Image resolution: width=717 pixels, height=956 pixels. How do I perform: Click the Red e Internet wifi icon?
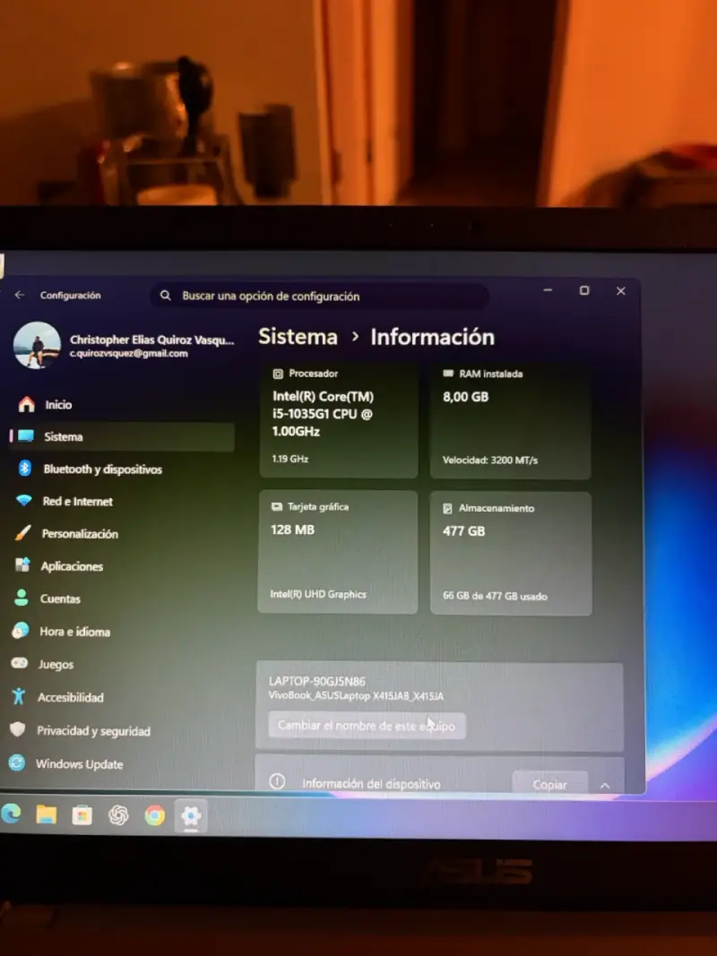click(x=24, y=501)
